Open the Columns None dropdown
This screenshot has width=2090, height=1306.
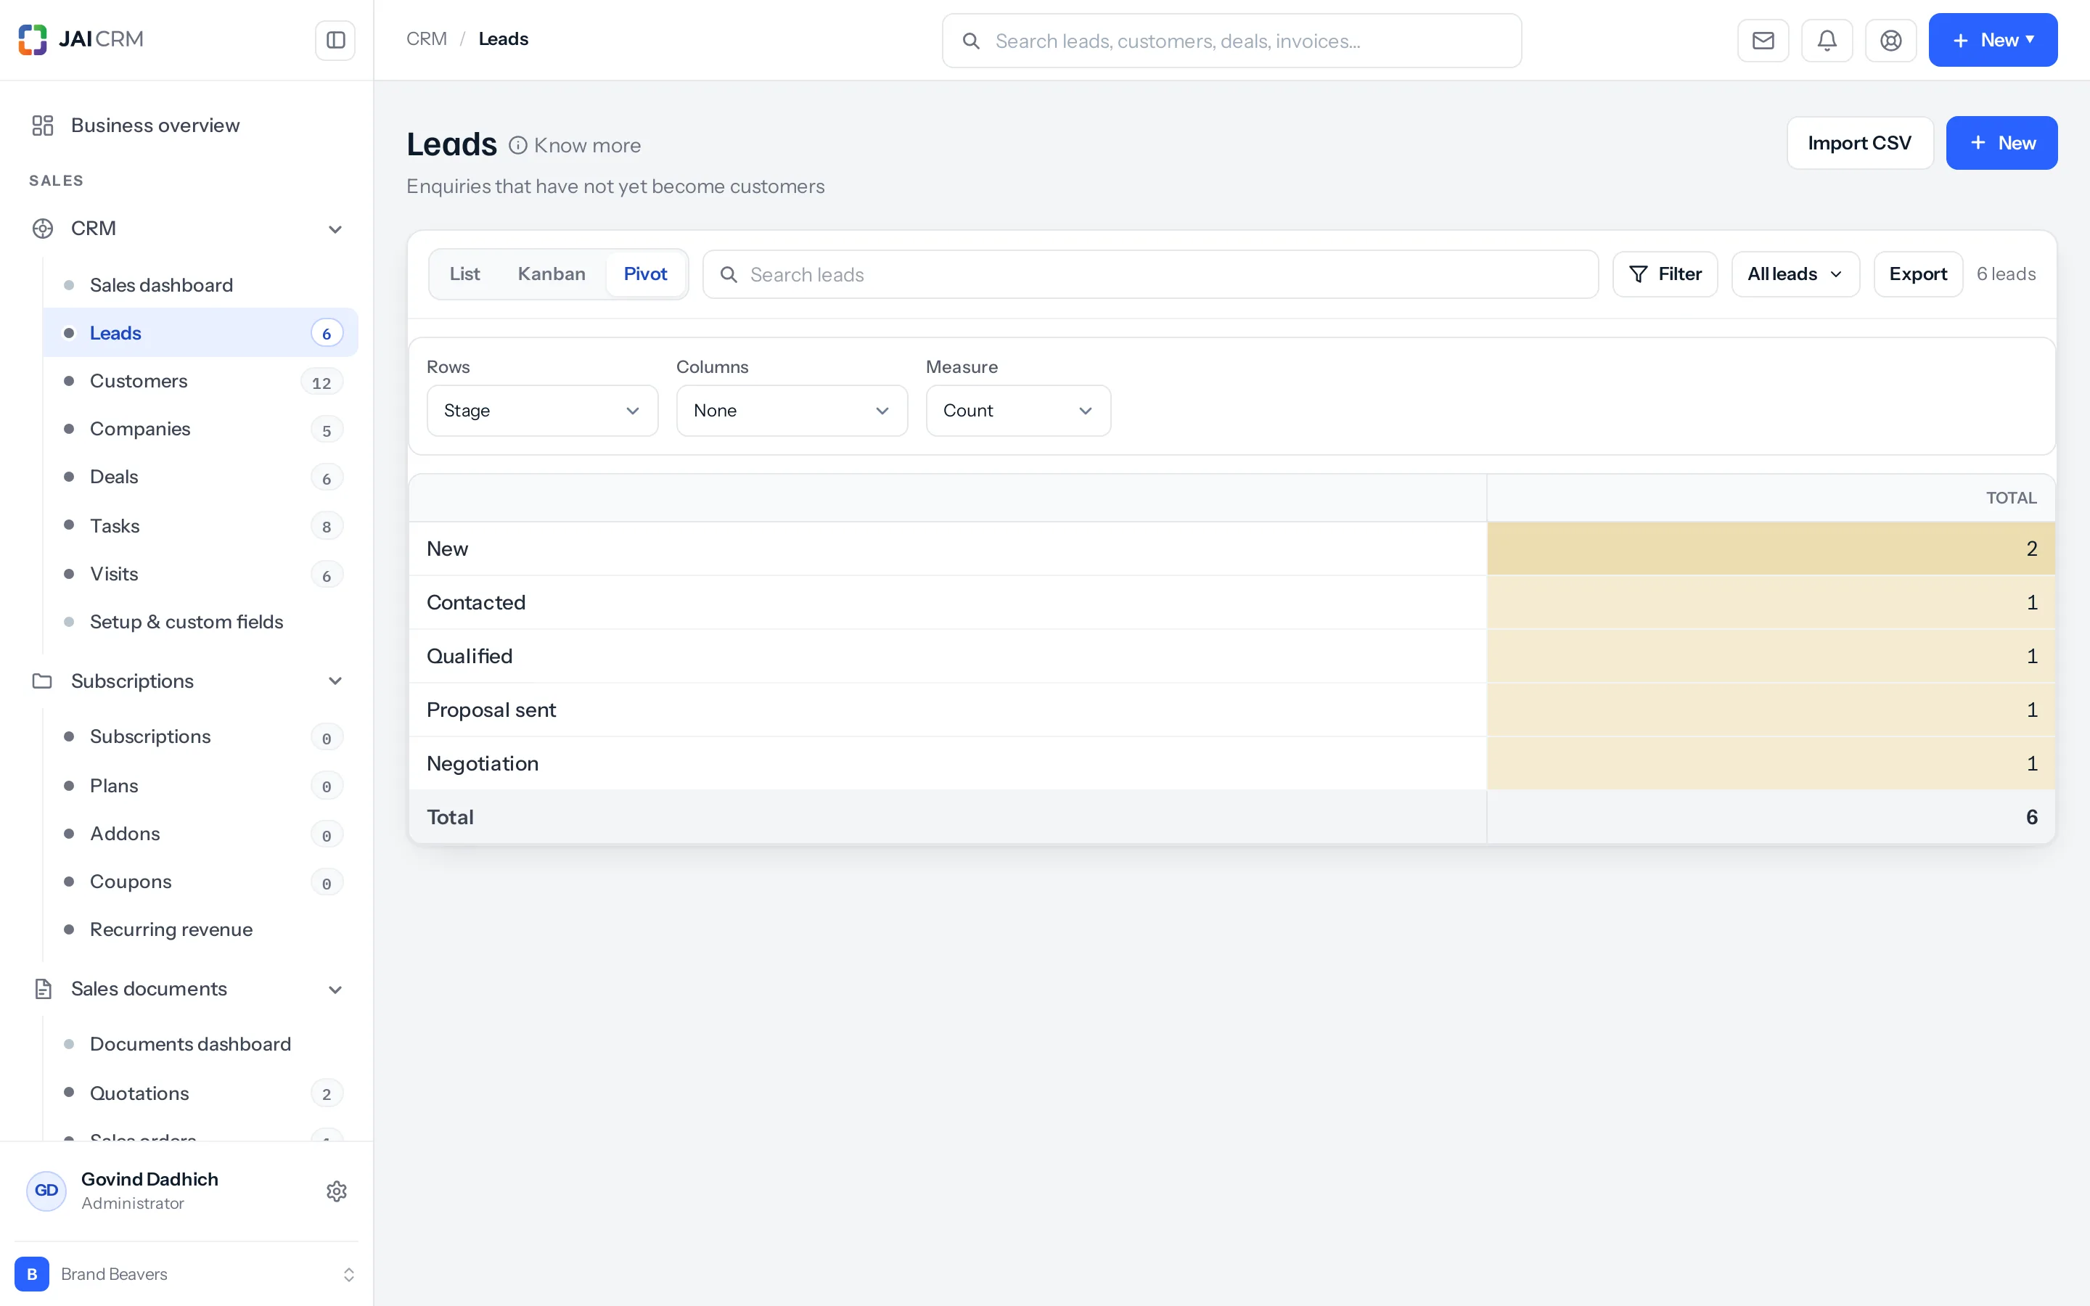click(791, 410)
